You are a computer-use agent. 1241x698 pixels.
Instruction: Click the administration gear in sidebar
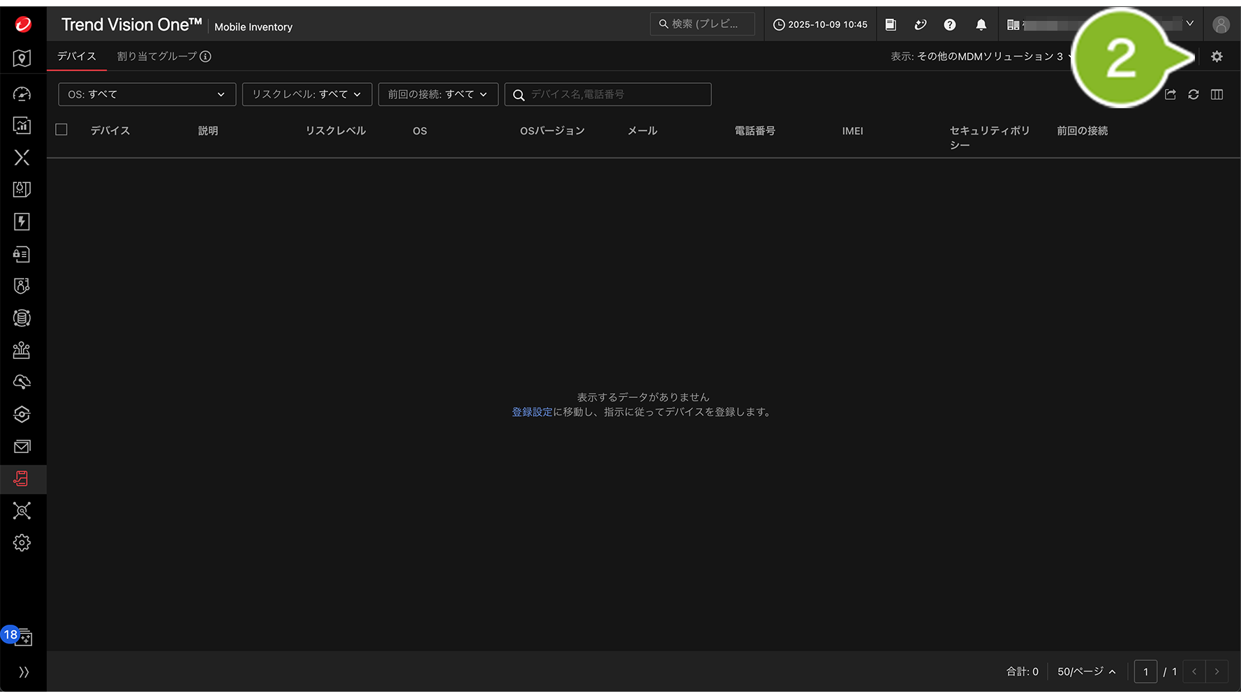point(22,543)
